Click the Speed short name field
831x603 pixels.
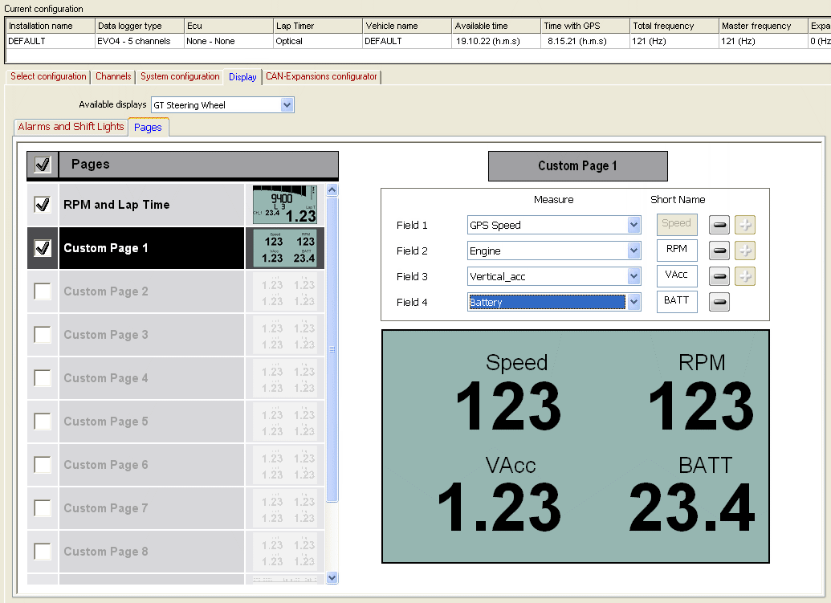tap(677, 224)
